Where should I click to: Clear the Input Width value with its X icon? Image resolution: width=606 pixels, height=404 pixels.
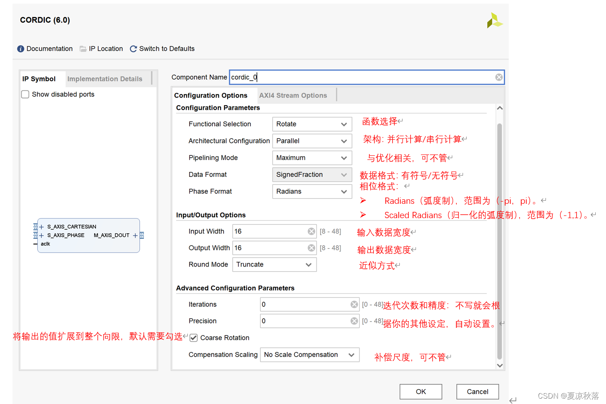pos(312,232)
